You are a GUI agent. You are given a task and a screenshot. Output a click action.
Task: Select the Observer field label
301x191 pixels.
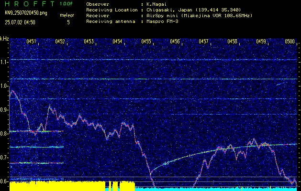coord(98,4)
